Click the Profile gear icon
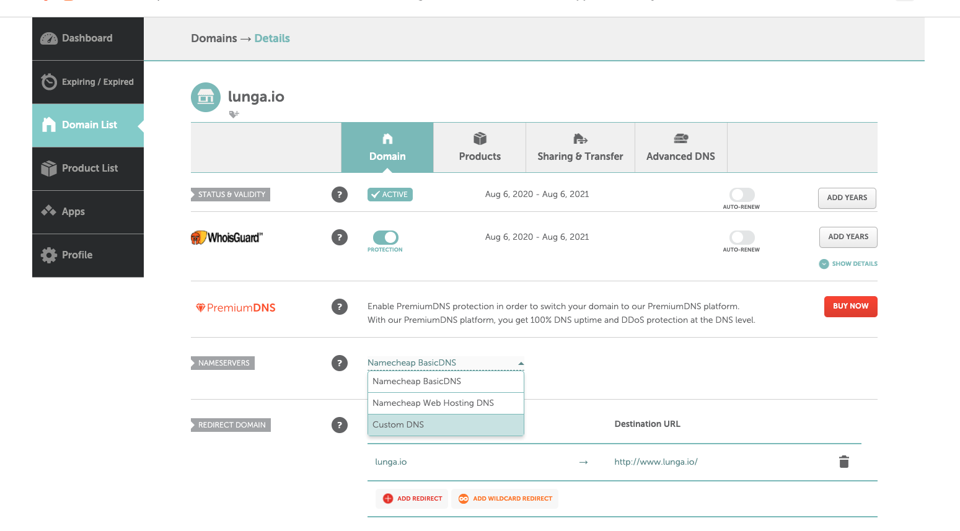 tap(49, 255)
